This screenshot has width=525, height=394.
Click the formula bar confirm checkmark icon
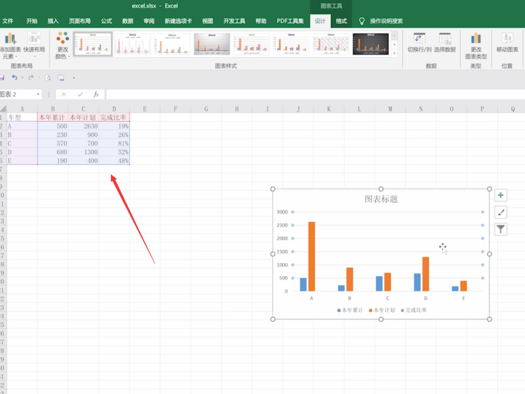click(80, 94)
